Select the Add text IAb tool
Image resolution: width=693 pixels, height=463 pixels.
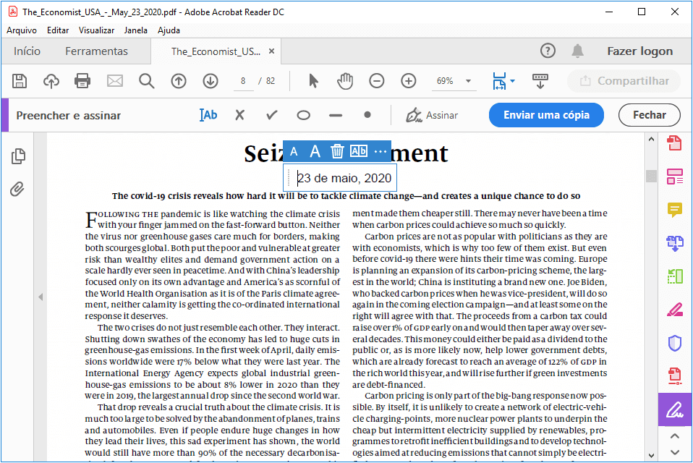208,115
